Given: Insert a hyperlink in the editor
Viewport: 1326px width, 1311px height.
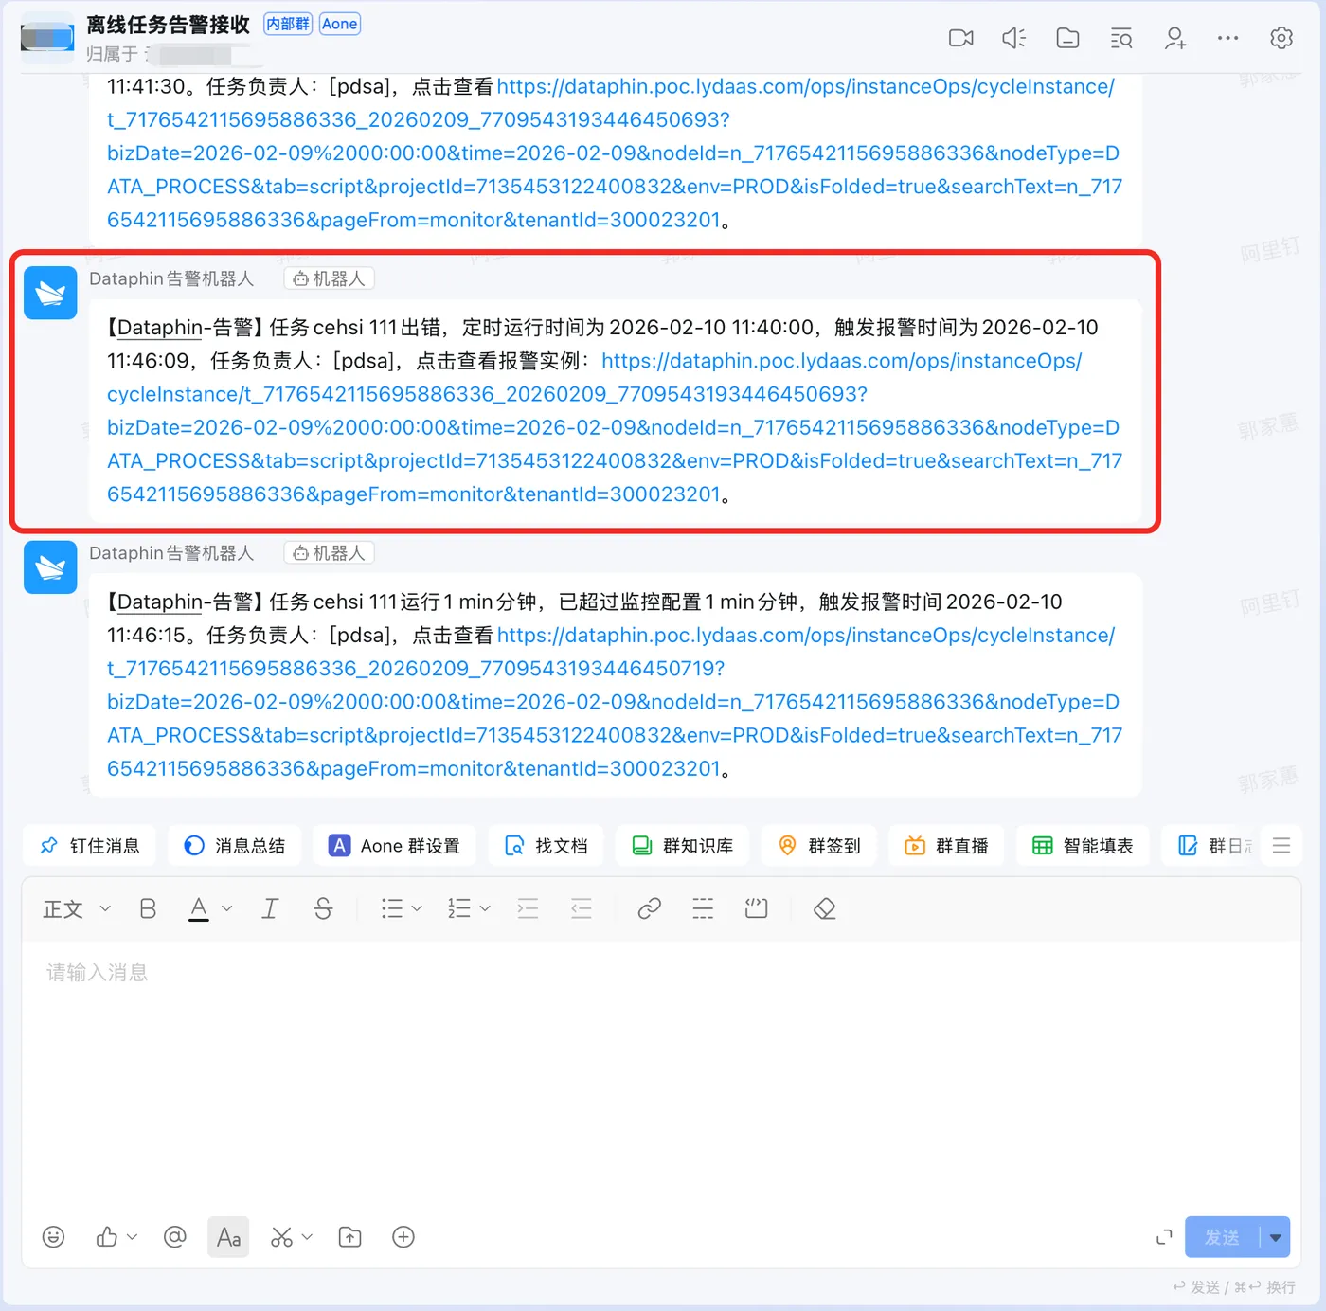Looking at the screenshot, I should click(x=649, y=909).
